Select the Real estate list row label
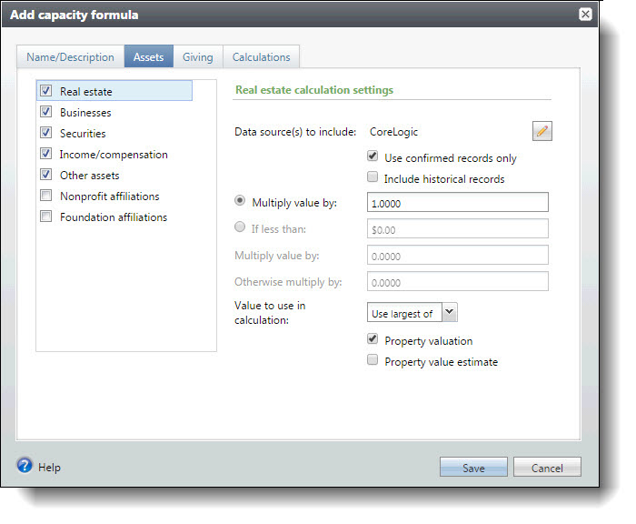636x524 pixels. 86,92
